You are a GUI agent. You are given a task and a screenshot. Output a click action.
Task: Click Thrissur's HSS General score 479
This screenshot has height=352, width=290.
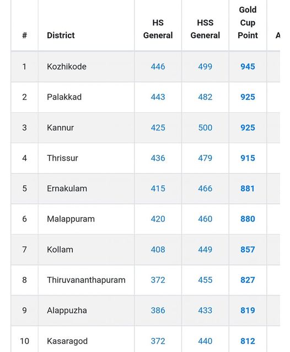click(205, 158)
